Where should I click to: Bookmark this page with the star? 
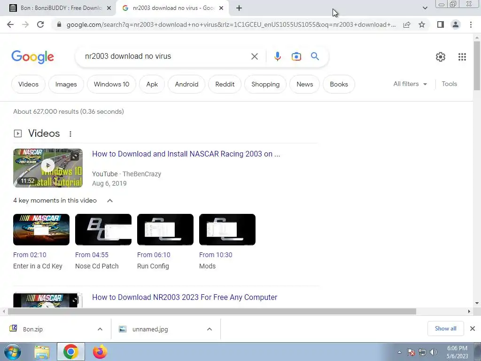pyautogui.click(x=422, y=24)
